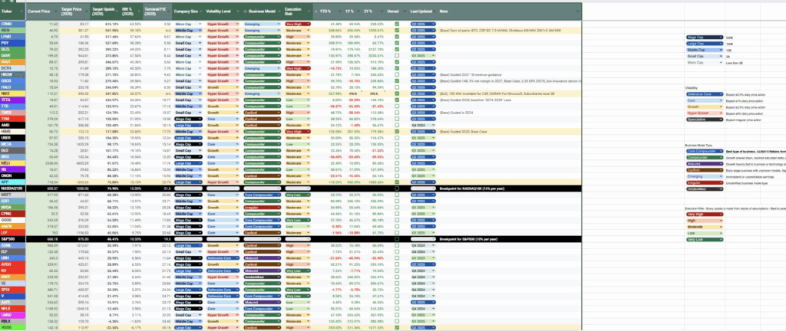Open Volatility Level column filter icon

[239, 12]
